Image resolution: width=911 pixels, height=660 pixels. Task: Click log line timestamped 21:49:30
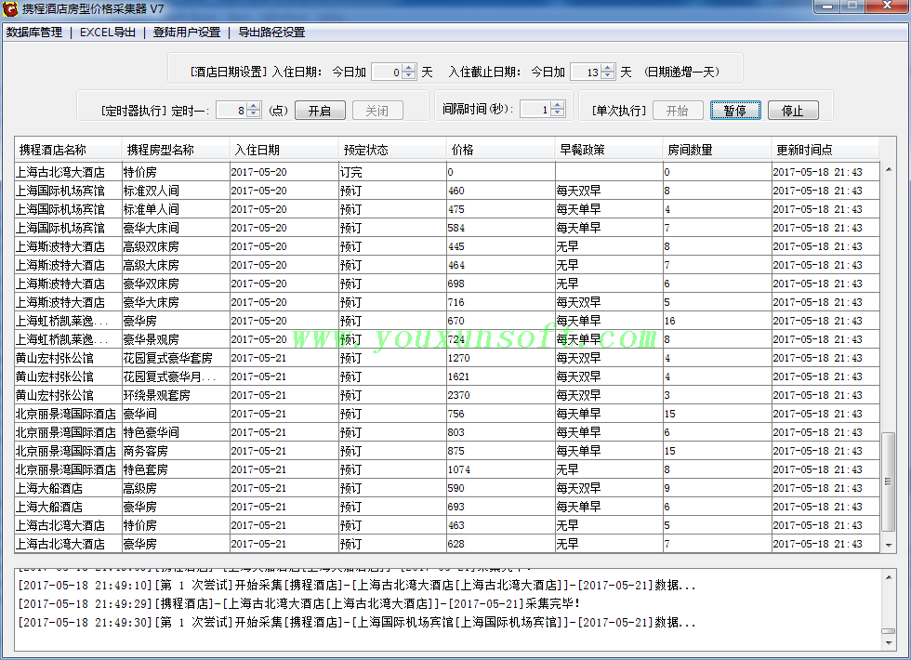click(357, 622)
